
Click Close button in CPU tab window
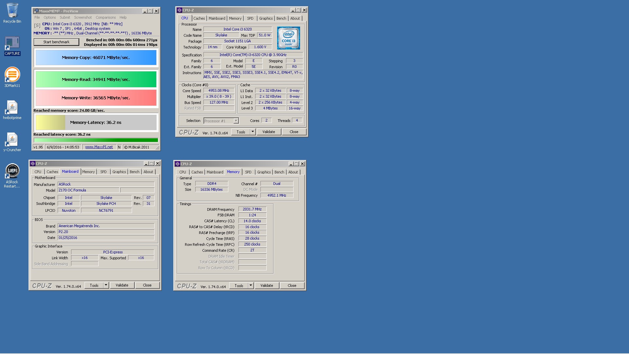click(294, 132)
